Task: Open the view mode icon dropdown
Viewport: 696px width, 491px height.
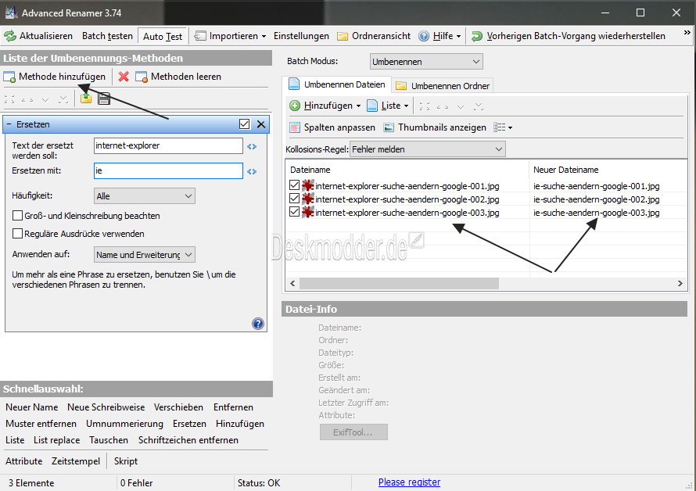Action: (503, 127)
